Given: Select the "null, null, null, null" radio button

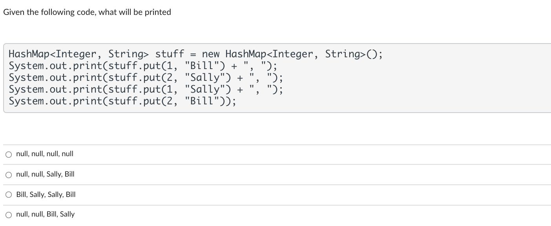Looking at the screenshot, I should pos(8,154).
